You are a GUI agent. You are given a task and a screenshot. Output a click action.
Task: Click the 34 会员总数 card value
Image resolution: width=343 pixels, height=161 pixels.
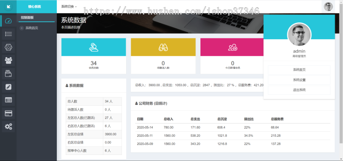[x=94, y=63]
